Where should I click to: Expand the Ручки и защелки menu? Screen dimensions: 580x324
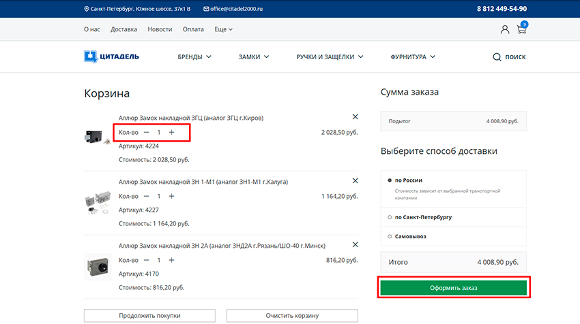click(x=330, y=56)
